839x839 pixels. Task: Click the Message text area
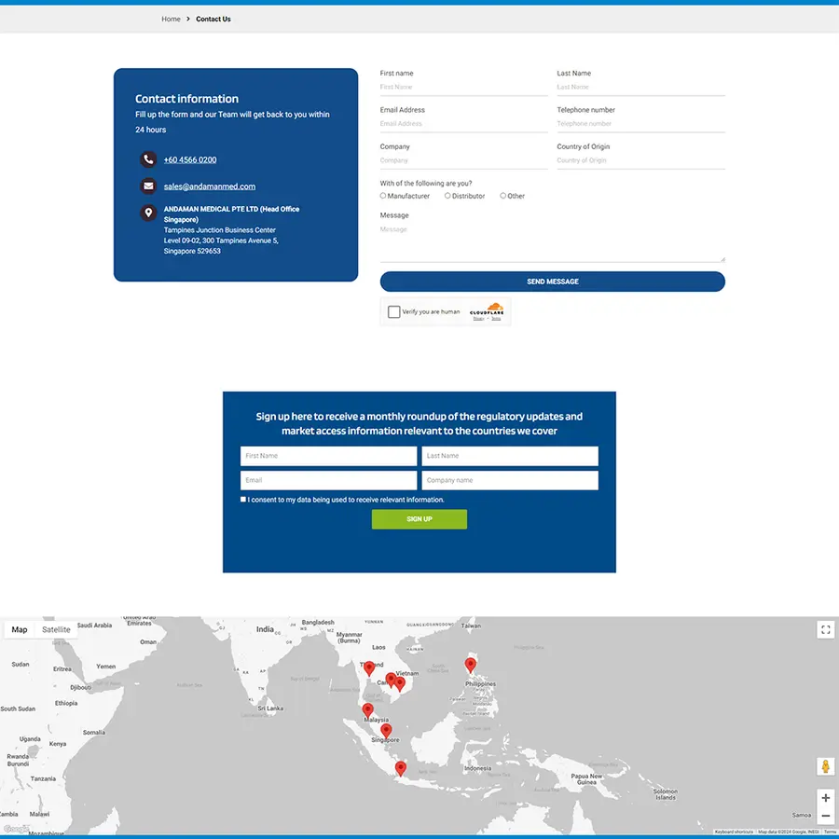tap(552, 241)
